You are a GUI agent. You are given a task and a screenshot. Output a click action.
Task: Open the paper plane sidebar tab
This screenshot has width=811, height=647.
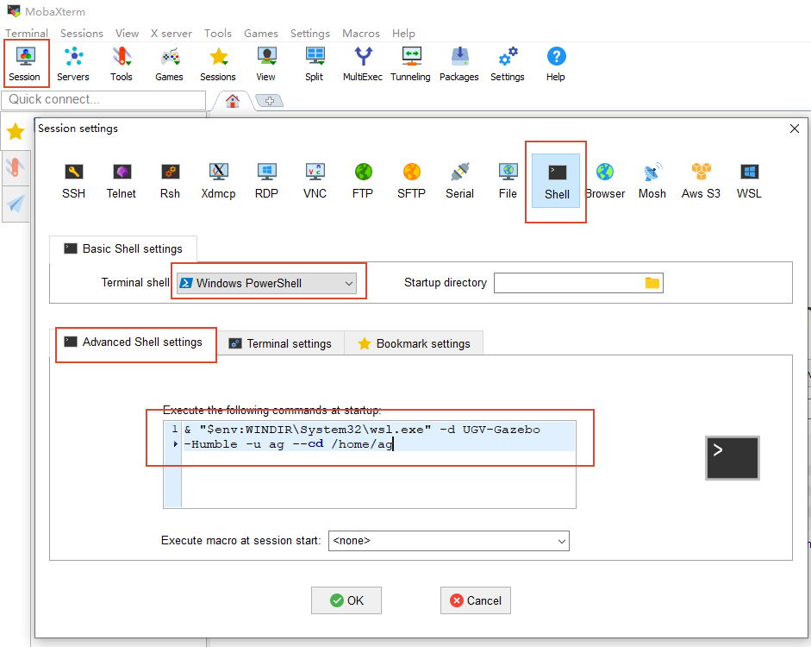[16, 204]
